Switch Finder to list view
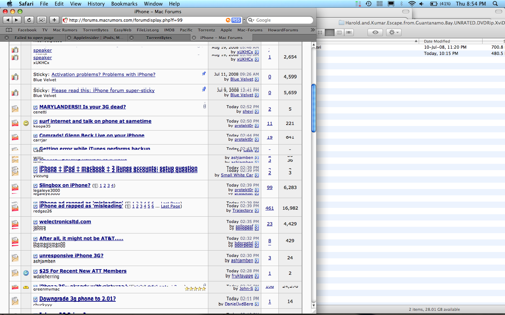The image size is (505, 315). pyautogui.click(x=329, y=32)
